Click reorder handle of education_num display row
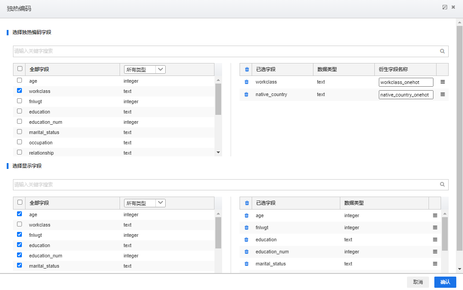The height and width of the screenshot is (290, 463). click(x=435, y=252)
